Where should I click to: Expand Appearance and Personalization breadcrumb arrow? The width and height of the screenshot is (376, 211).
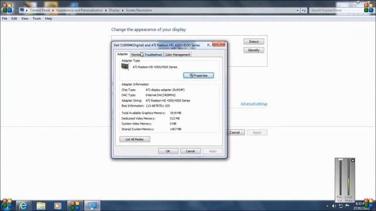106,11
